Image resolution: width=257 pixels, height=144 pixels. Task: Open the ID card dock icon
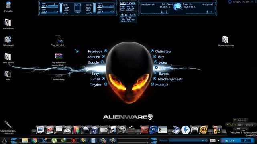coord(163,130)
